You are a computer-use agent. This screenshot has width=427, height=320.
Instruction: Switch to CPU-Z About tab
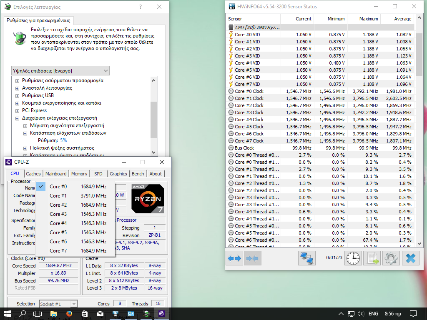click(x=156, y=174)
